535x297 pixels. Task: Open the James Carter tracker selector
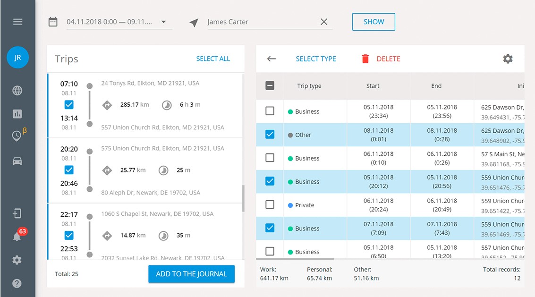click(262, 22)
